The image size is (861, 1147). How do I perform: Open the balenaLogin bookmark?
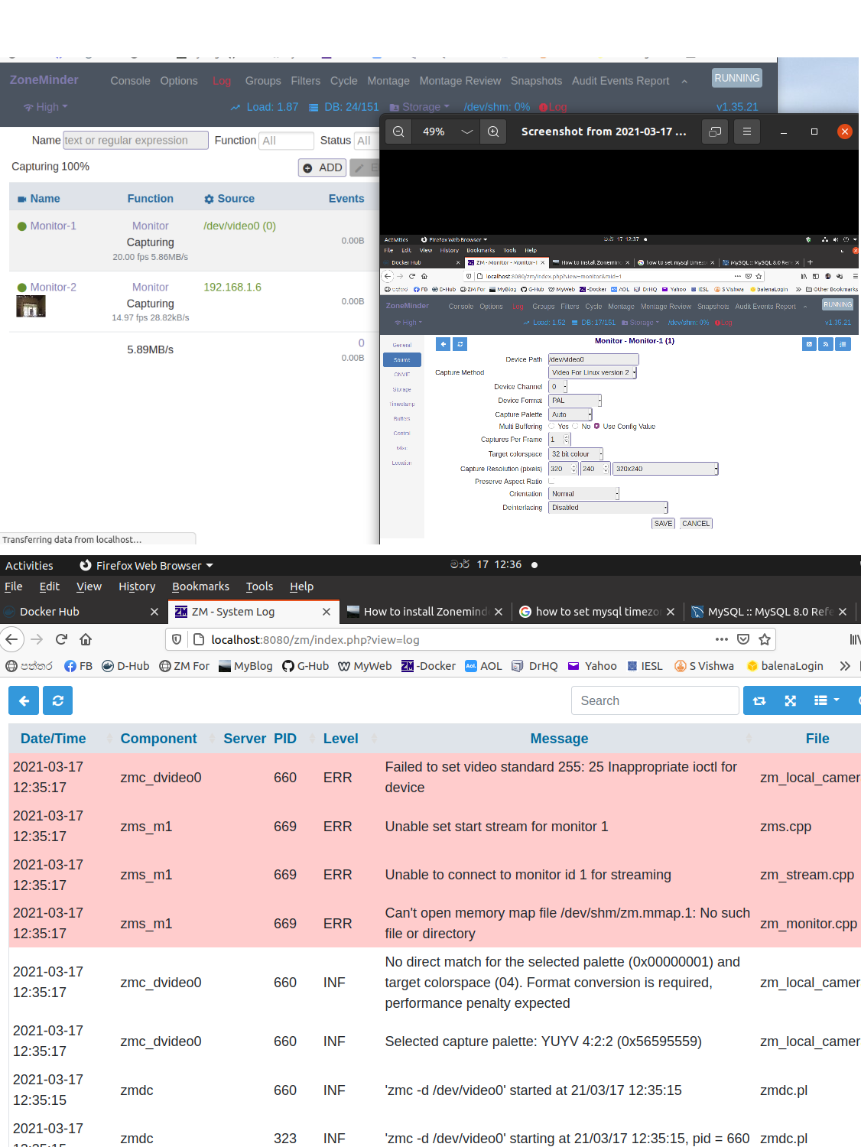click(785, 666)
